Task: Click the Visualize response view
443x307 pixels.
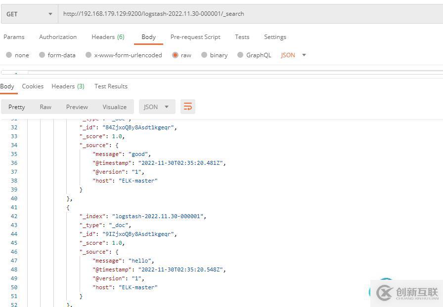Action: coord(114,107)
